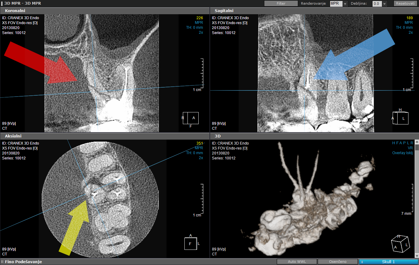This screenshot has height=265, width=419.
Task: Open the Skull 1 preset selector
Action: click(x=388, y=262)
